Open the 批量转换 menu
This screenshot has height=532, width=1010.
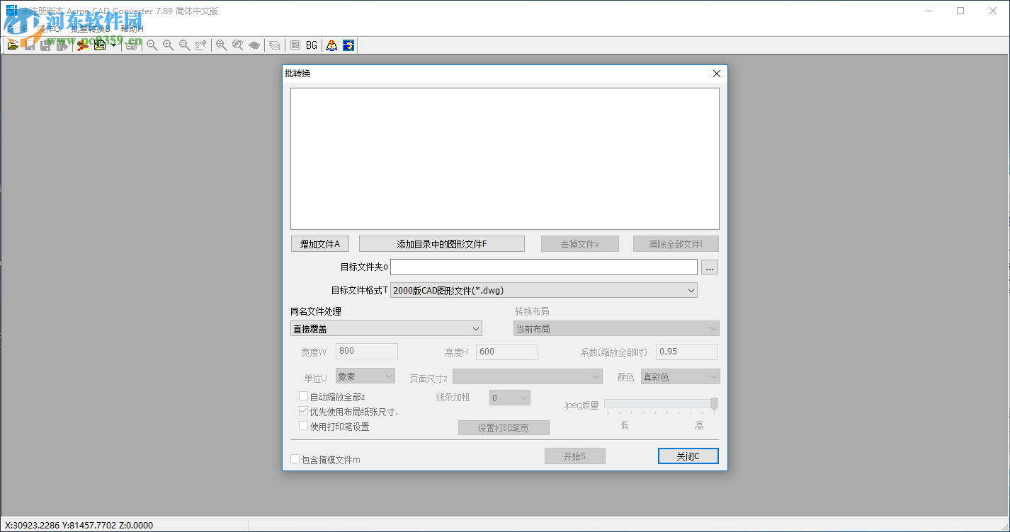click(x=91, y=29)
